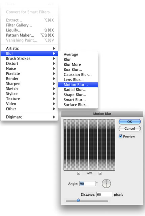Screen dimensions: 145x216
Task: Expand the Digimarc submenu
Action: pyautogui.click(x=29, y=117)
